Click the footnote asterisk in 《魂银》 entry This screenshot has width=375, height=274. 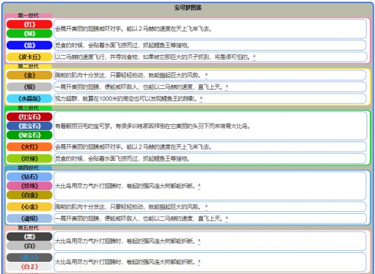point(227,219)
